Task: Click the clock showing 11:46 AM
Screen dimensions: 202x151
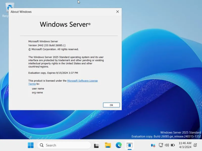Action: 185,143
